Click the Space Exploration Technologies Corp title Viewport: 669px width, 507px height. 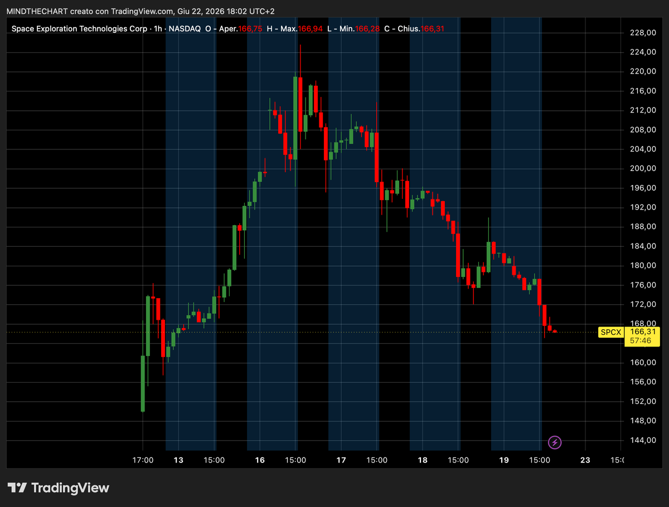[x=80, y=28]
